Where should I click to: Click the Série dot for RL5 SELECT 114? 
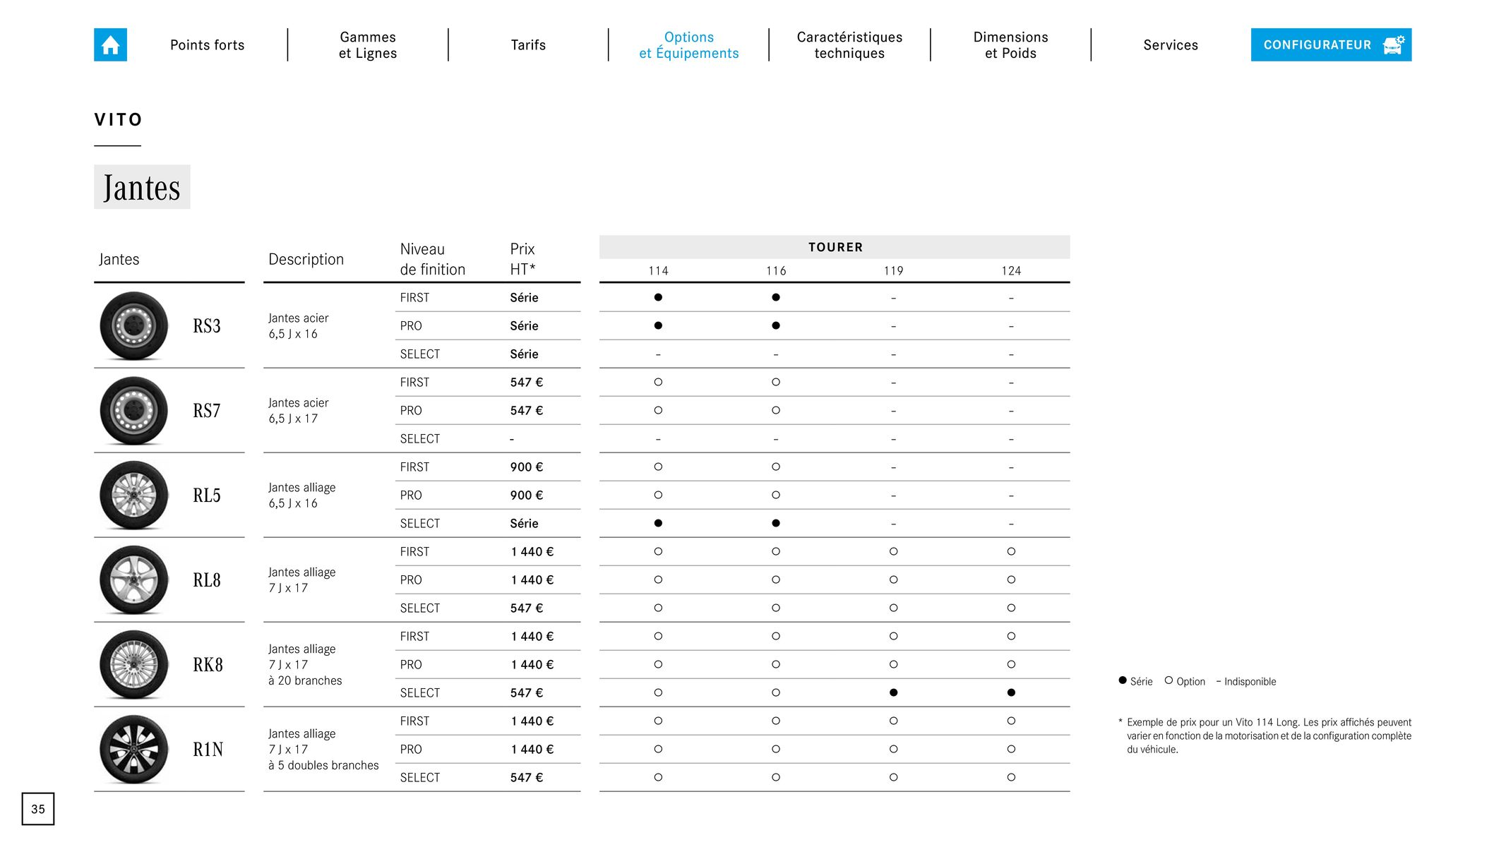pos(658,523)
